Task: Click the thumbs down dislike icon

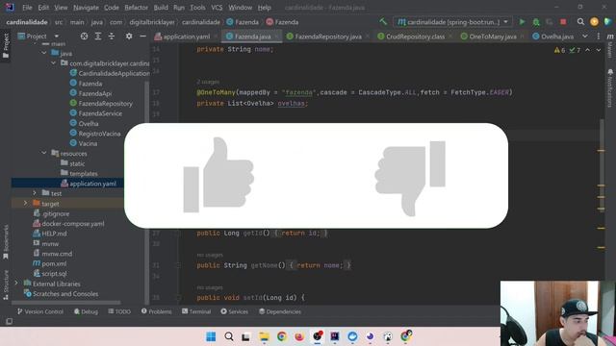Action: [410, 178]
